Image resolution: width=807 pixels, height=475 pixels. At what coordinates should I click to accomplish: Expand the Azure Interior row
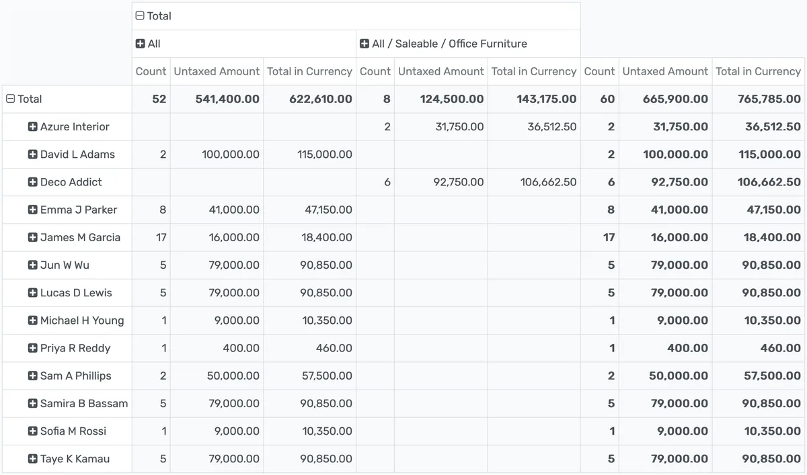[32, 126]
